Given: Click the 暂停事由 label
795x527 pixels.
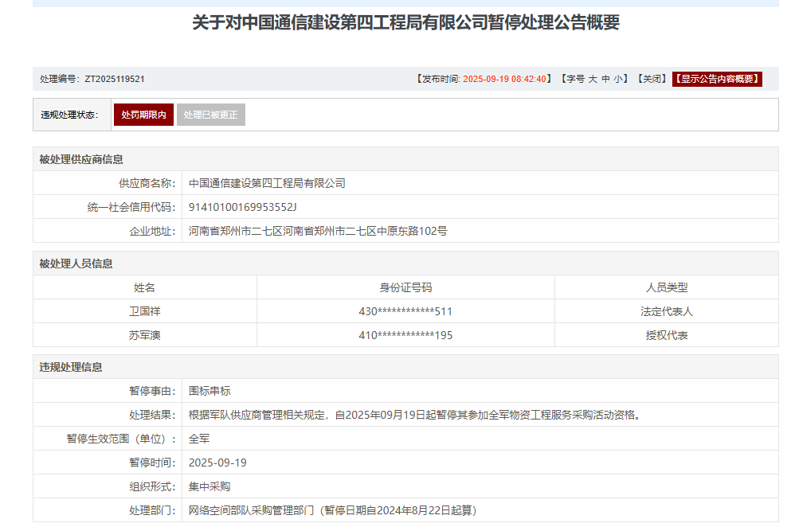Looking at the screenshot, I should [x=152, y=391].
